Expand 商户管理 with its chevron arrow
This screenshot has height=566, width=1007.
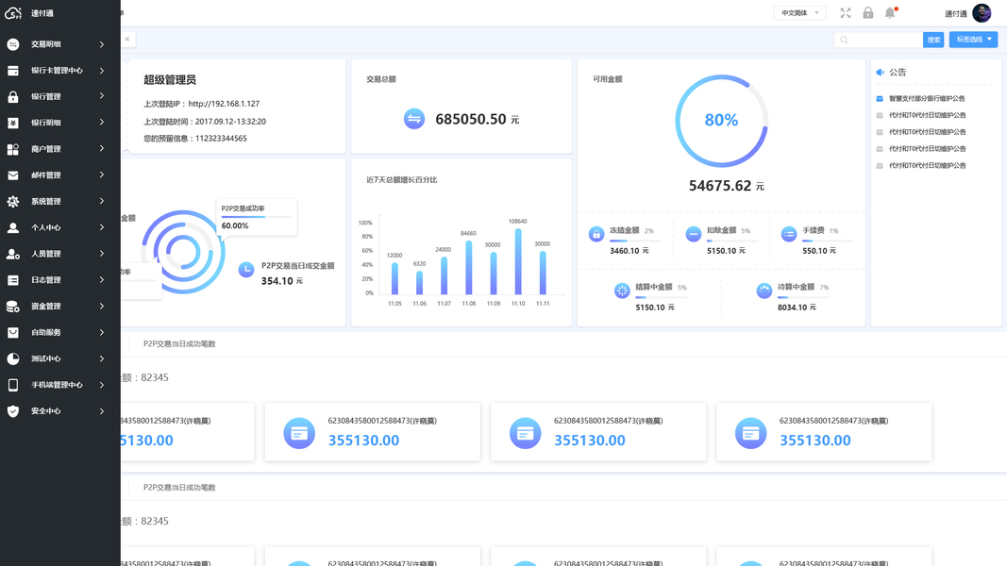tap(102, 149)
